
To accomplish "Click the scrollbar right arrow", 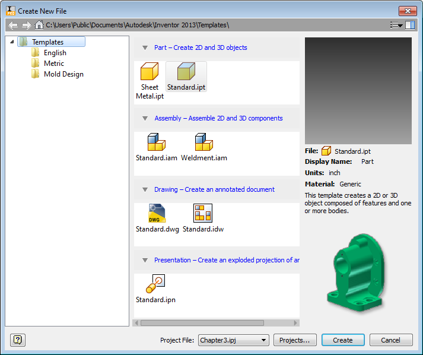I will (295, 323).
